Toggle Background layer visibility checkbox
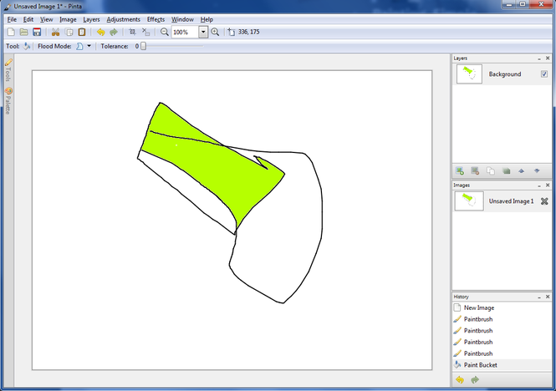 click(544, 74)
